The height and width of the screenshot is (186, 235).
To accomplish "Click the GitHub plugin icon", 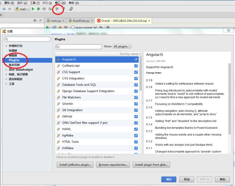I will point(59,117).
